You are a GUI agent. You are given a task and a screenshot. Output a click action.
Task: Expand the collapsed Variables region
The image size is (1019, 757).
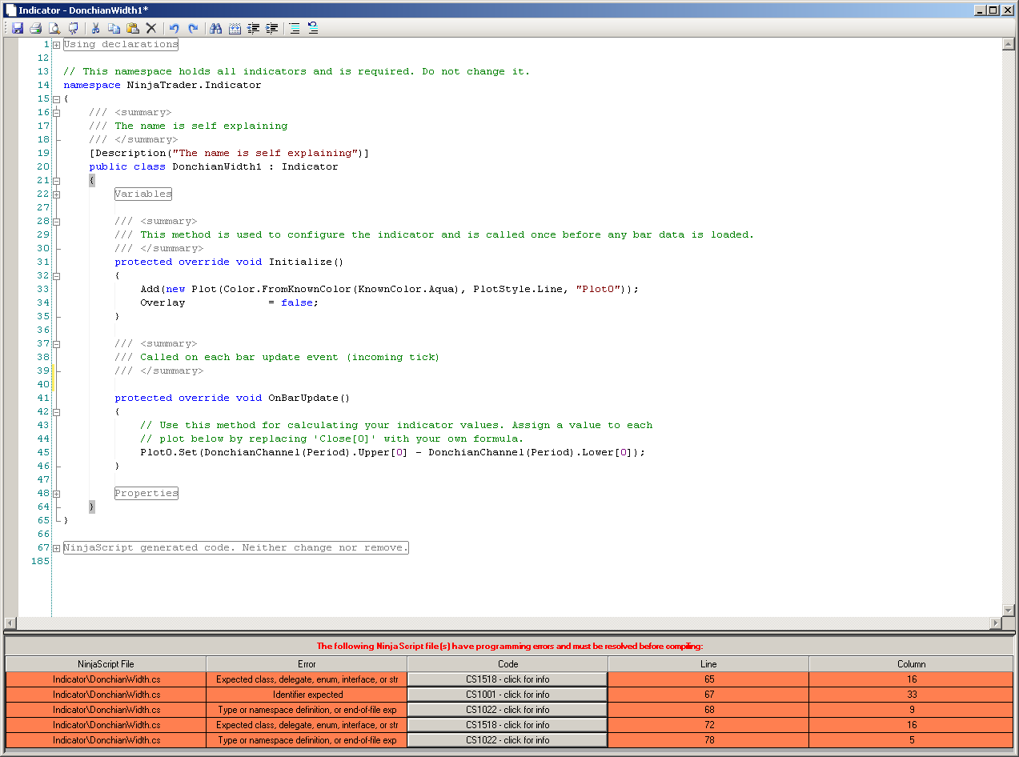coord(56,194)
